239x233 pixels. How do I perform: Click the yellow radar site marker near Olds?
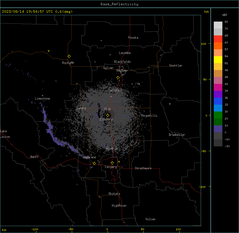pos(108,115)
